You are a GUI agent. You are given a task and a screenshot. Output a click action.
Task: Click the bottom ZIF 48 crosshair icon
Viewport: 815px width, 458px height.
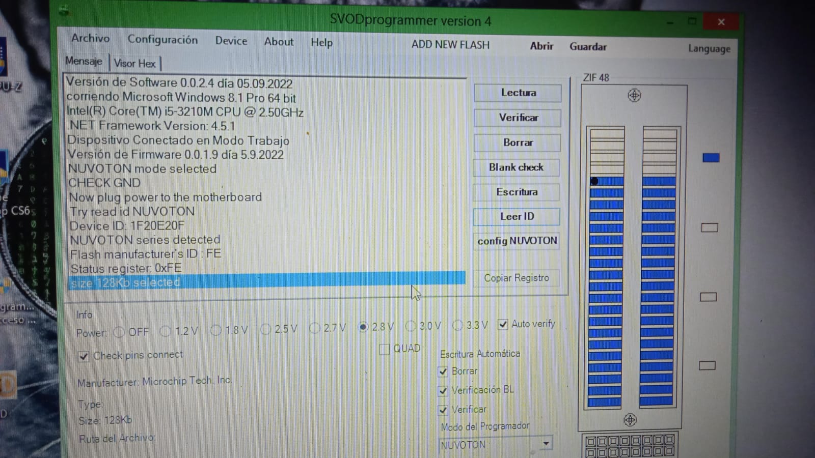[630, 420]
